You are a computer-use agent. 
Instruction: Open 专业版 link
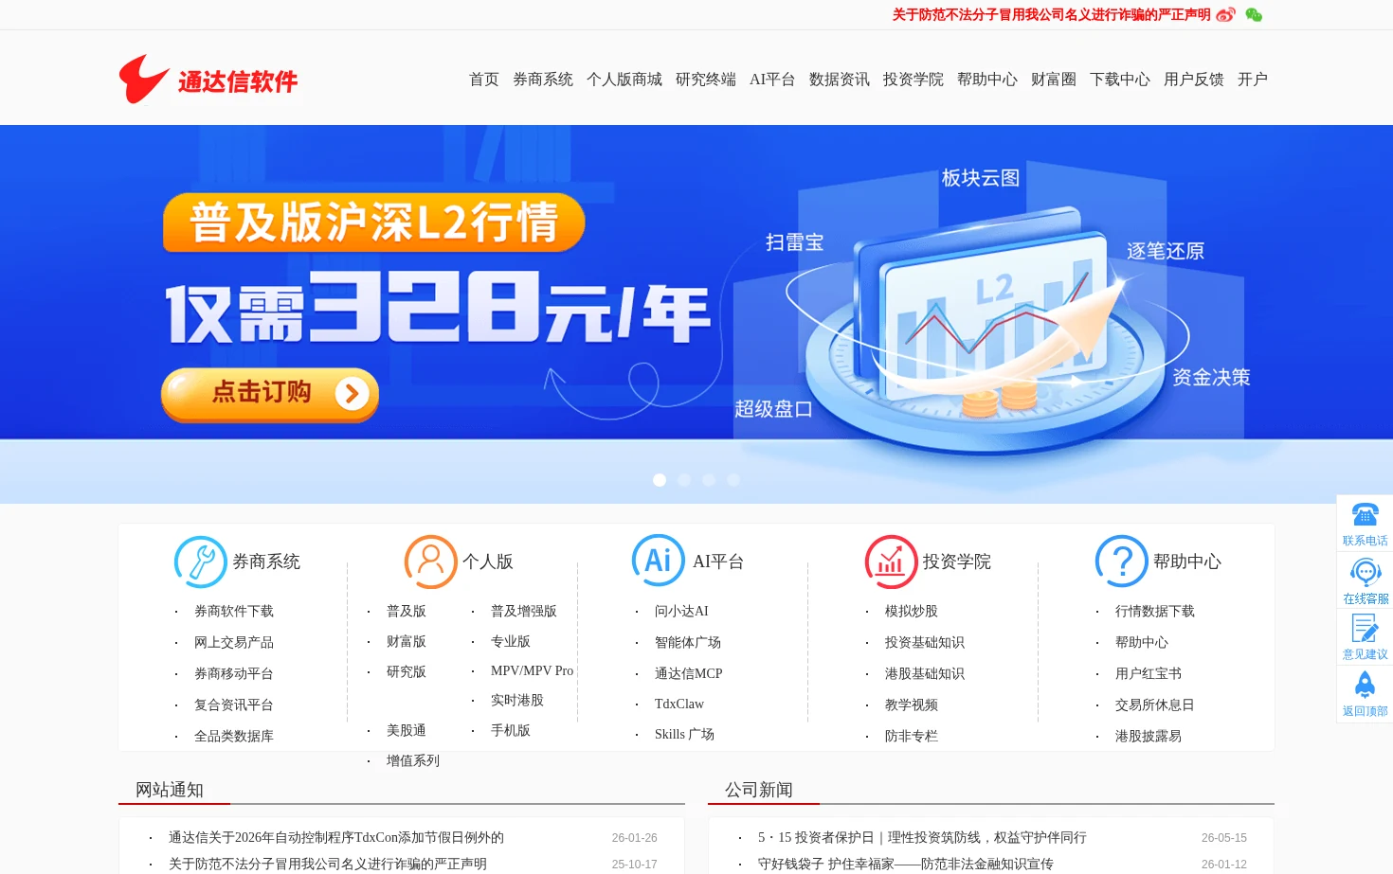tap(511, 642)
